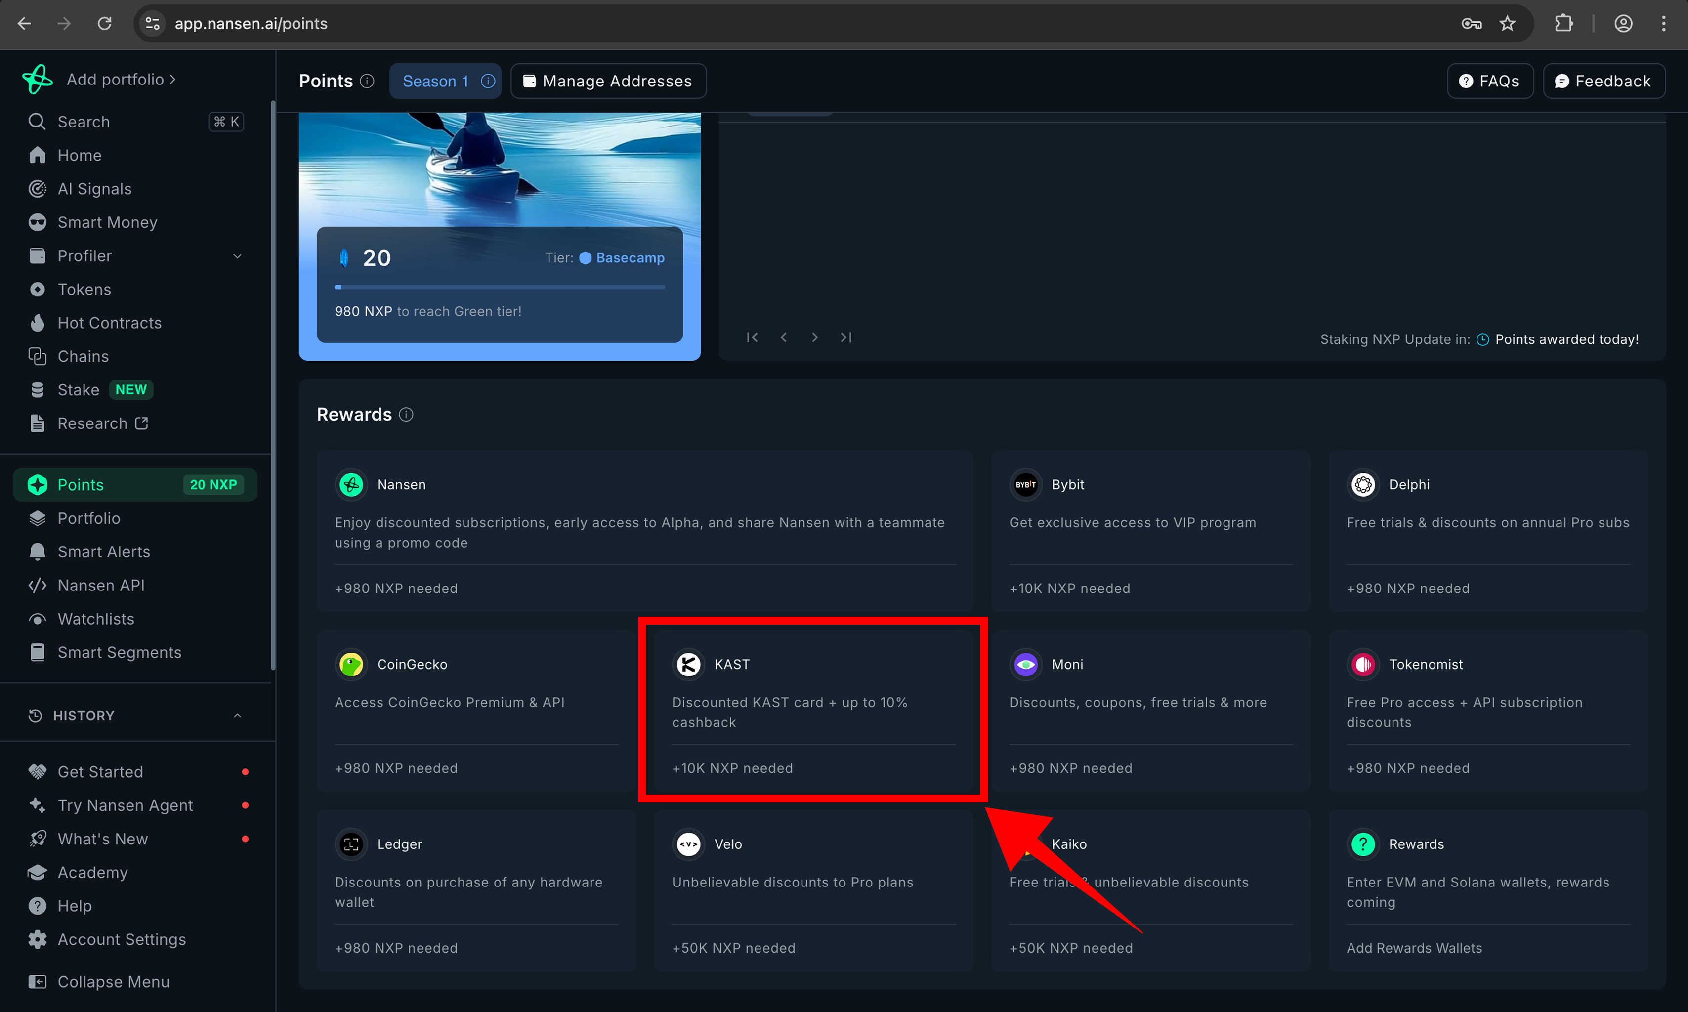Open Research external link
This screenshot has width=1688, height=1012.
point(135,423)
